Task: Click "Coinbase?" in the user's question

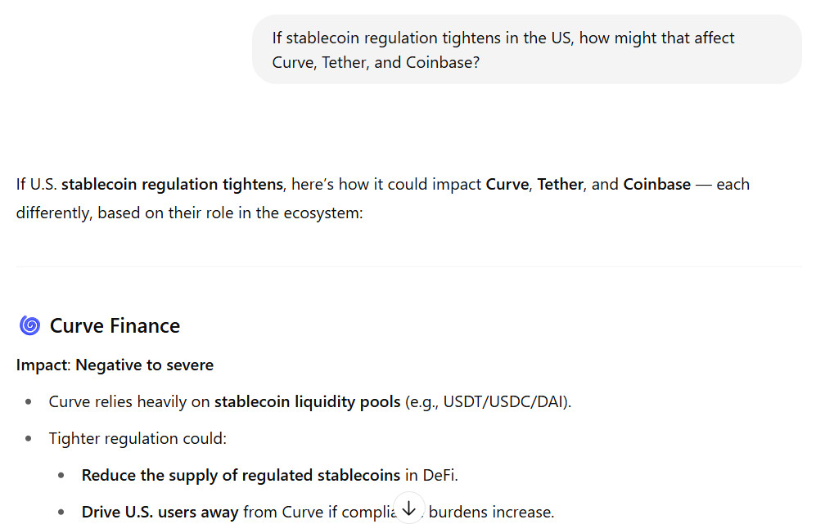Action: [x=442, y=62]
